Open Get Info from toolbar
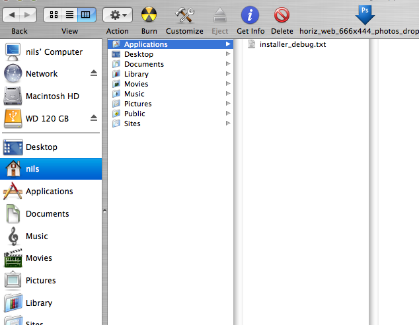Viewport: 419px width, 325px height. [250, 15]
